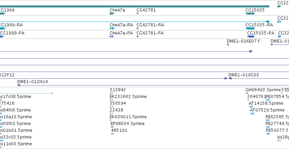Click the CG15035-PA coding bar

coord(251,36)
